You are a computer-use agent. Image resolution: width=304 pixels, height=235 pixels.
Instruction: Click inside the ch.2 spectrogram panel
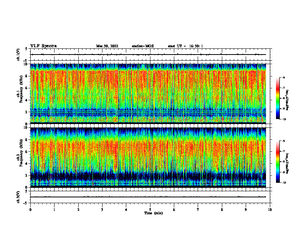point(148,157)
